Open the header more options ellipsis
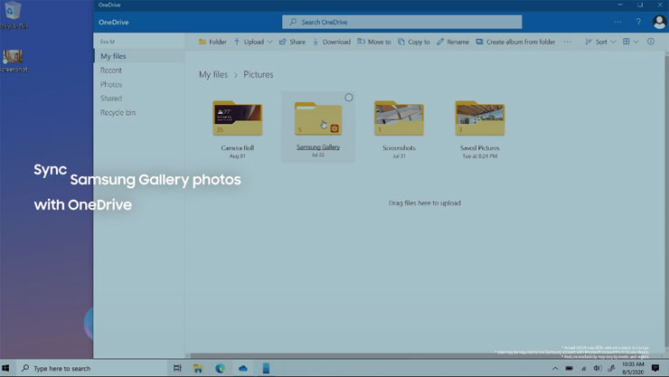The height and width of the screenshot is (377, 669). pyautogui.click(x=617, y=22)
